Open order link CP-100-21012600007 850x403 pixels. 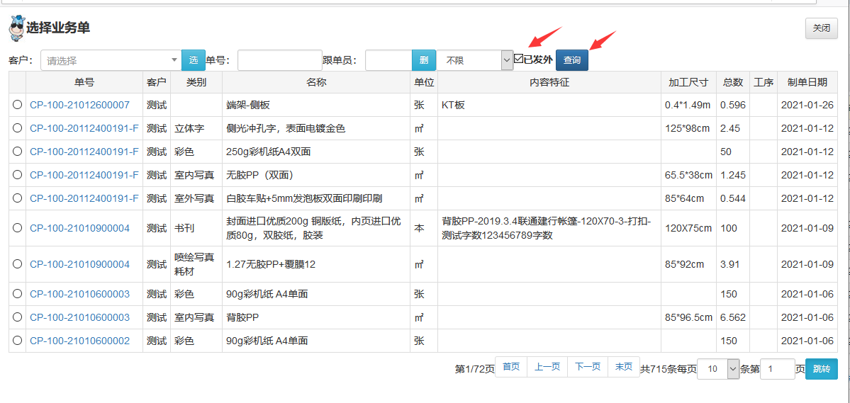(x=79, y=105)
